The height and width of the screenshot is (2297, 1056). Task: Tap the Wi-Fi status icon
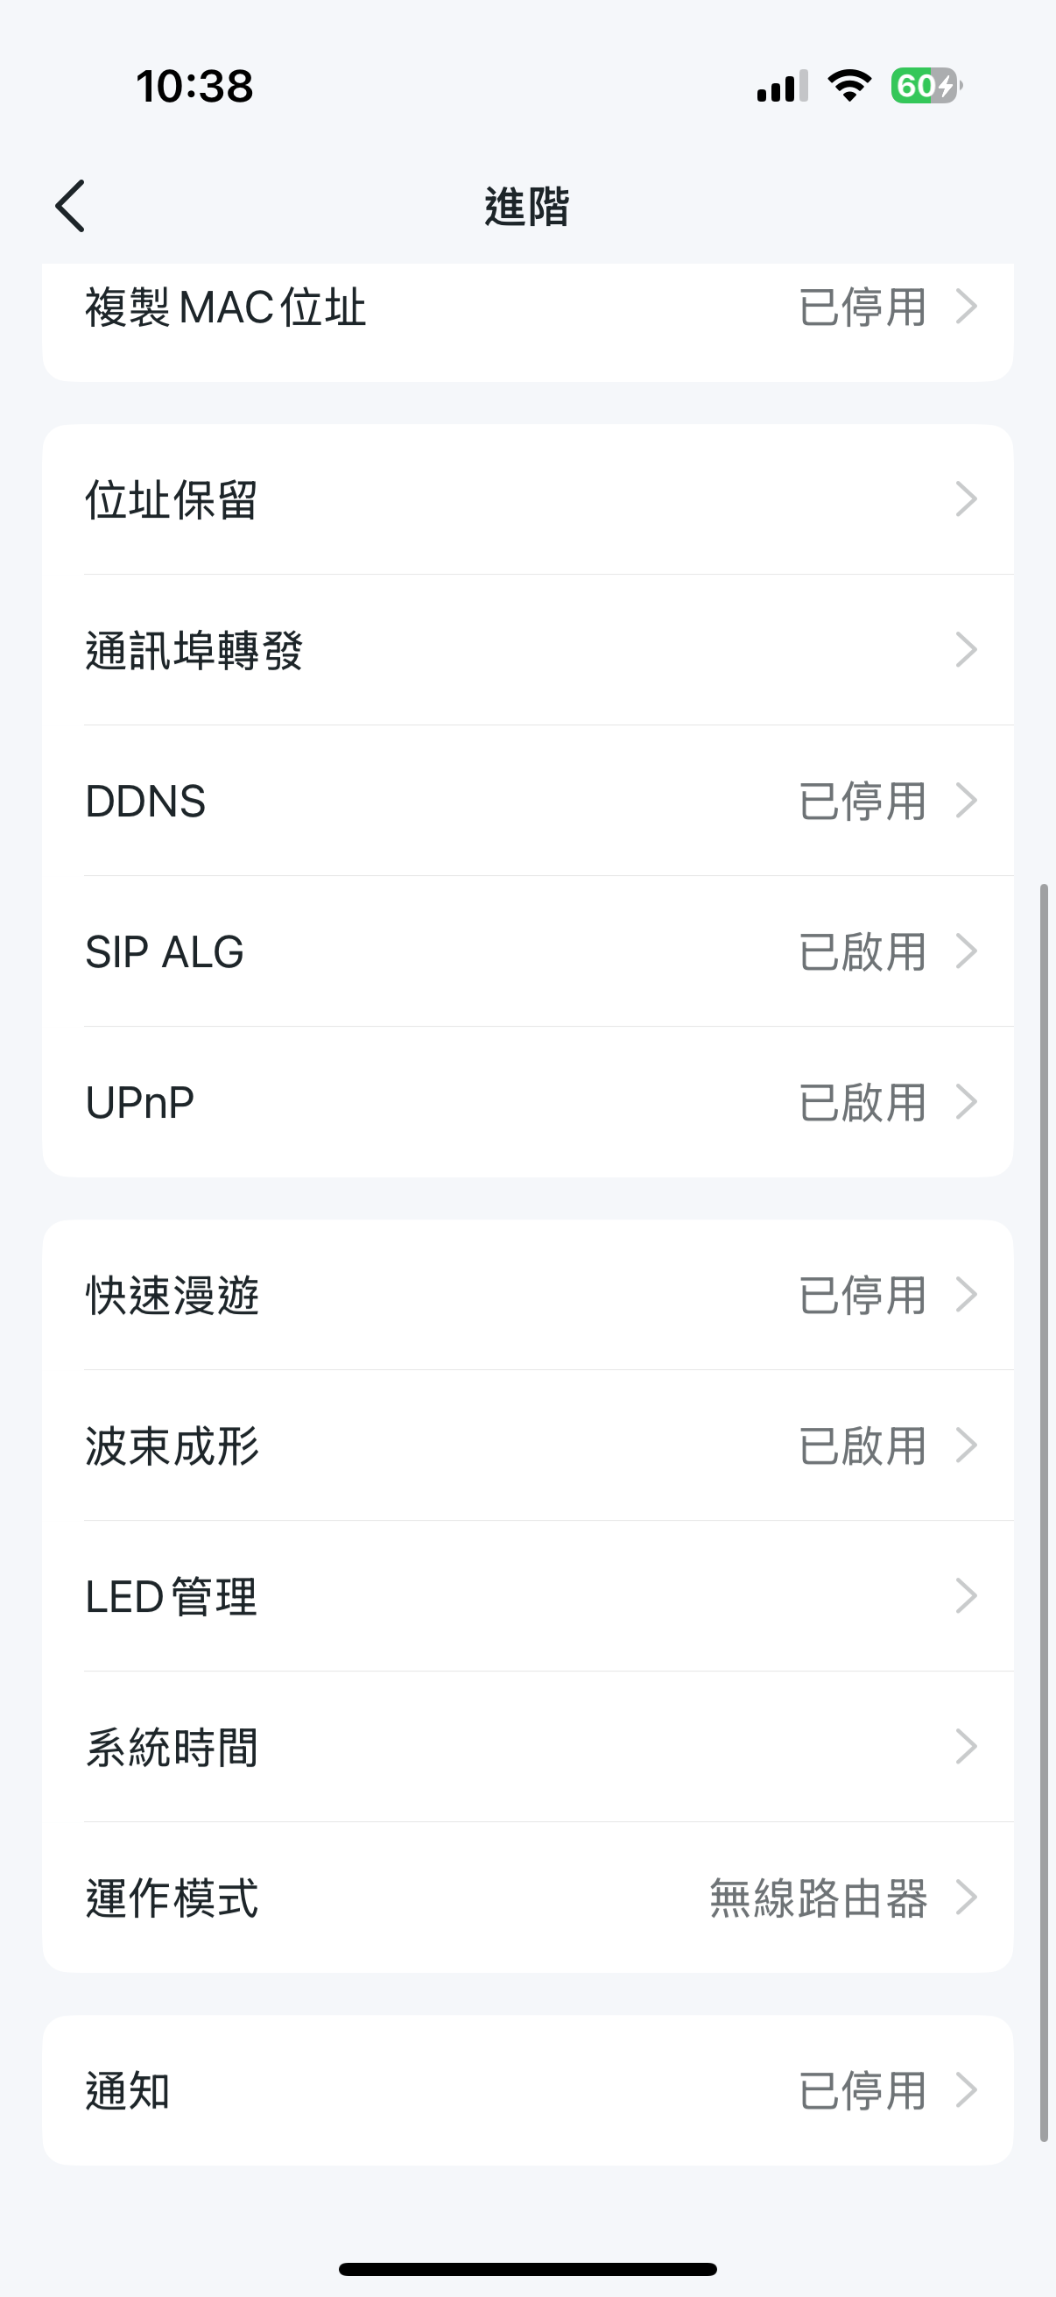click(848, 87)
